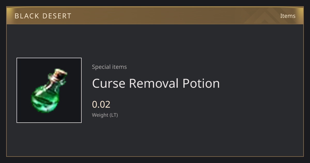The height and width of the screenshot is (163, 310).
Task: Click the word Removal in the title
Action: tap(154, 83)
